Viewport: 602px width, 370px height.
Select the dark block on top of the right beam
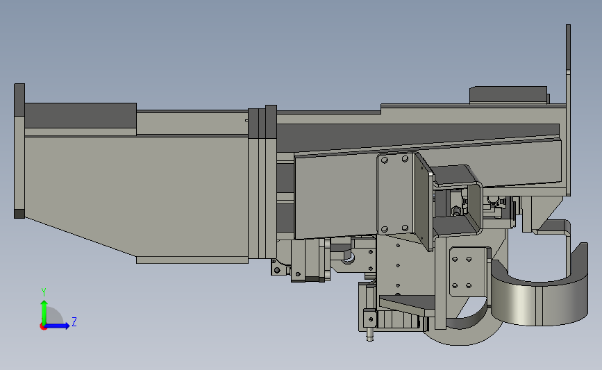point(508,95)
